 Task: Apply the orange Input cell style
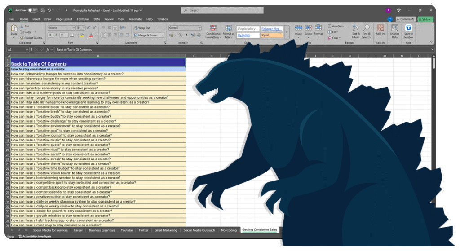[x=272, y=35]
